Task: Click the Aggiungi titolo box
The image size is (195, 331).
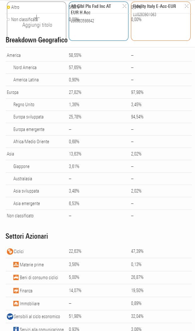Action: click(x=37, y=25)
